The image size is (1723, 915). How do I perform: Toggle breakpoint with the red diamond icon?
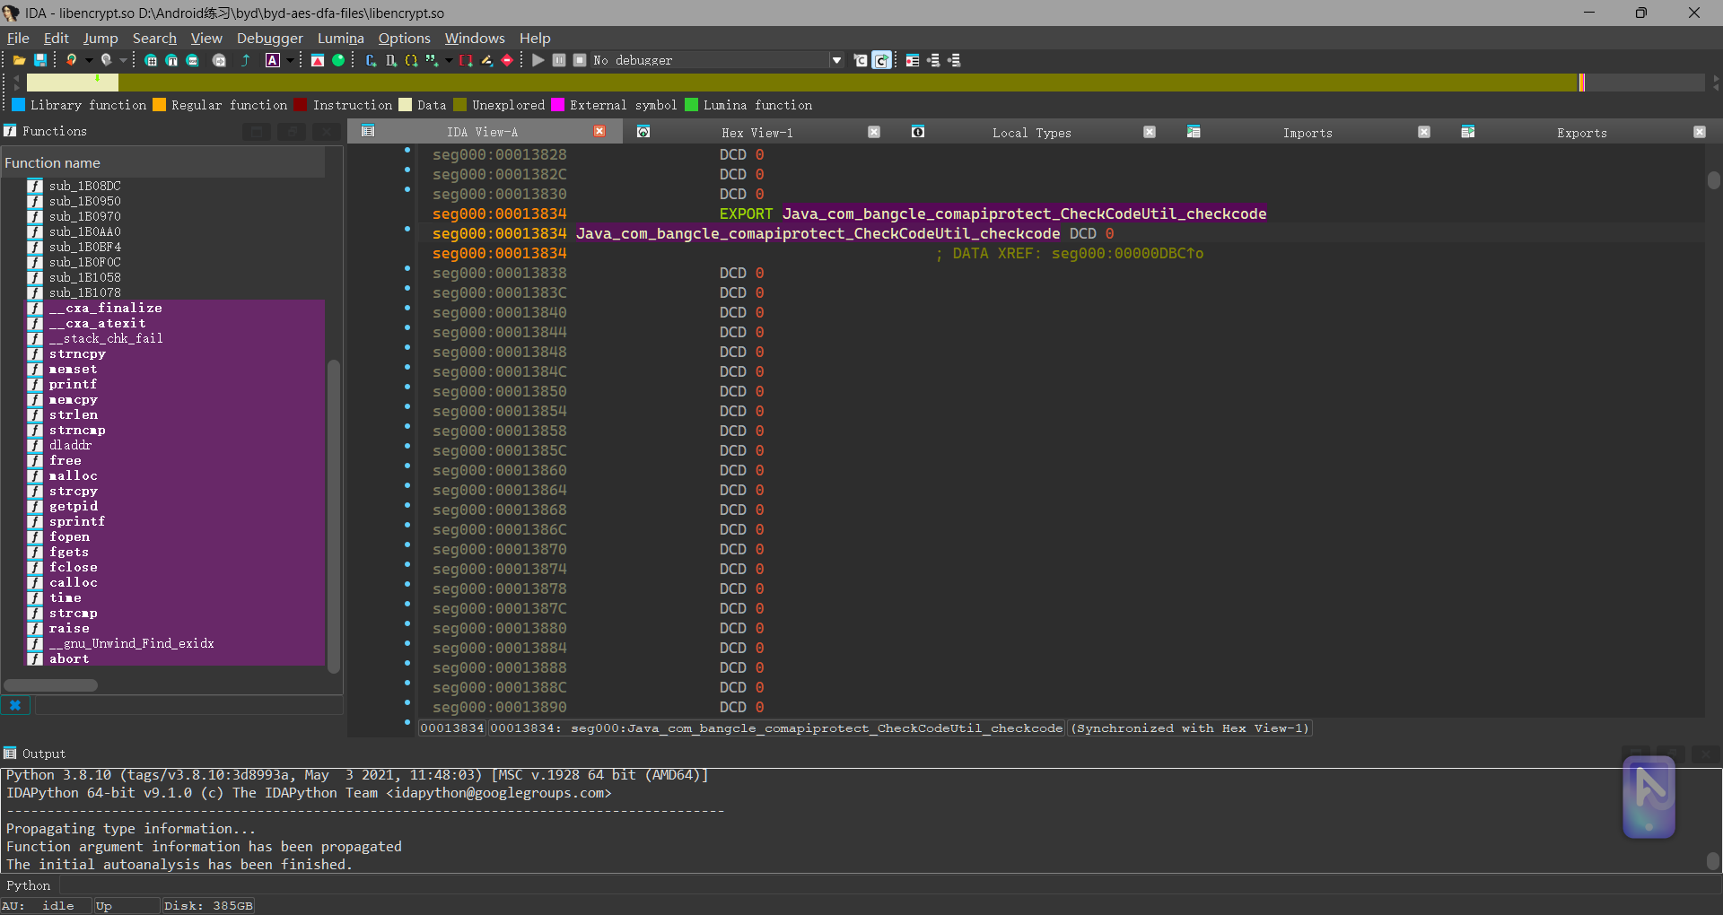(x=507, y=60)
